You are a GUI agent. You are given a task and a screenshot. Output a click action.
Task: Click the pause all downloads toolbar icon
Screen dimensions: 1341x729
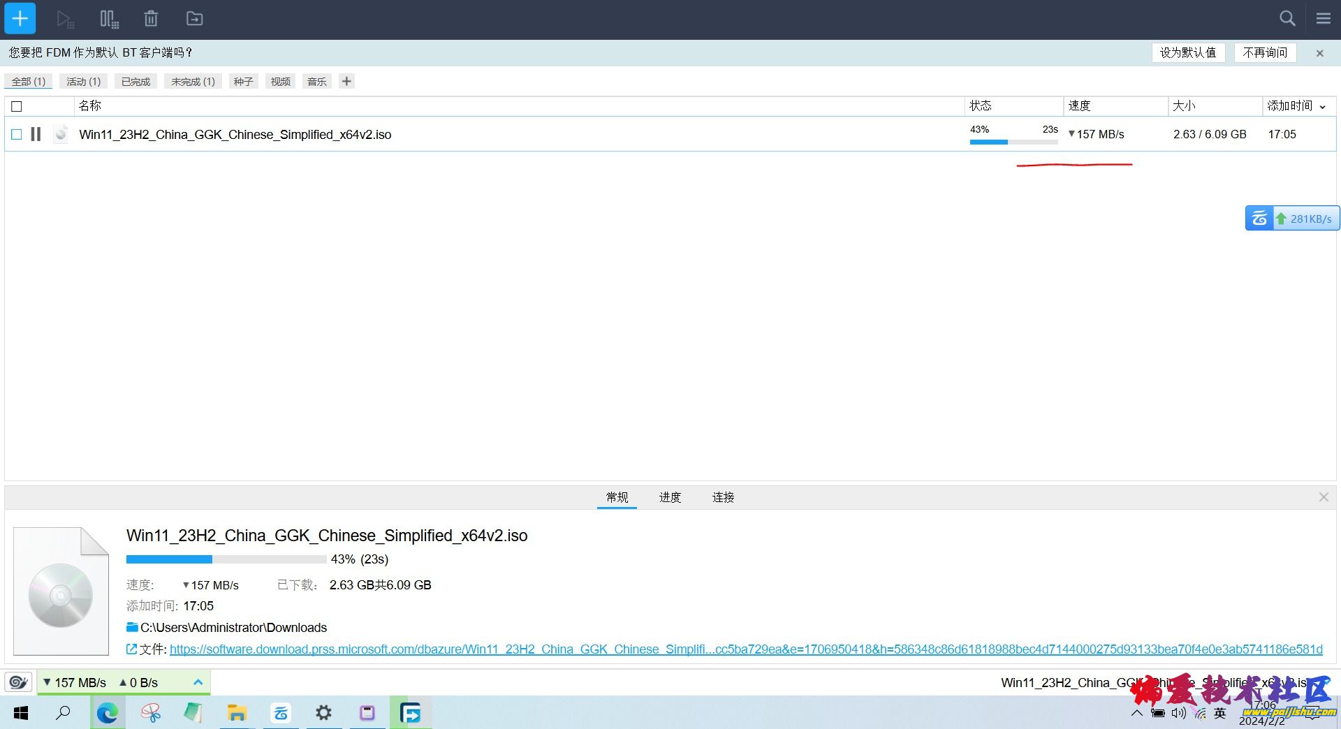109,19
